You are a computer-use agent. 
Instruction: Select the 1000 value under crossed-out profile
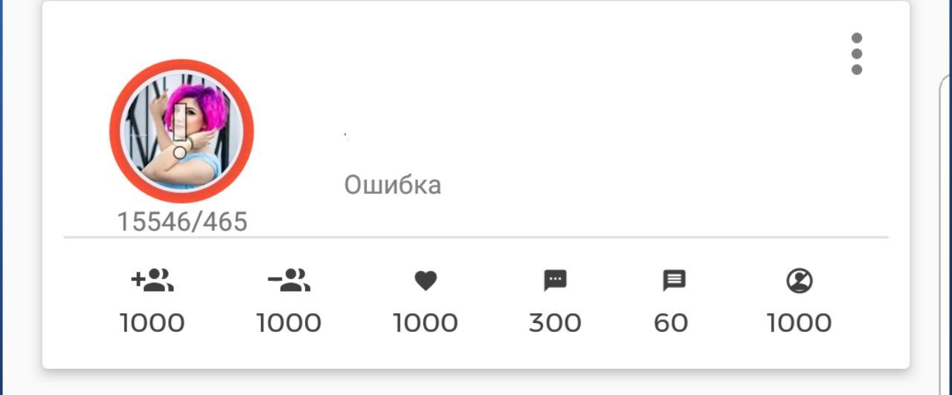click(x=800, y=323)
